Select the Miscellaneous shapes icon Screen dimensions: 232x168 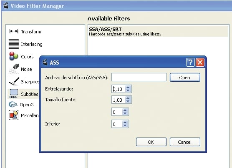(14, 115)
